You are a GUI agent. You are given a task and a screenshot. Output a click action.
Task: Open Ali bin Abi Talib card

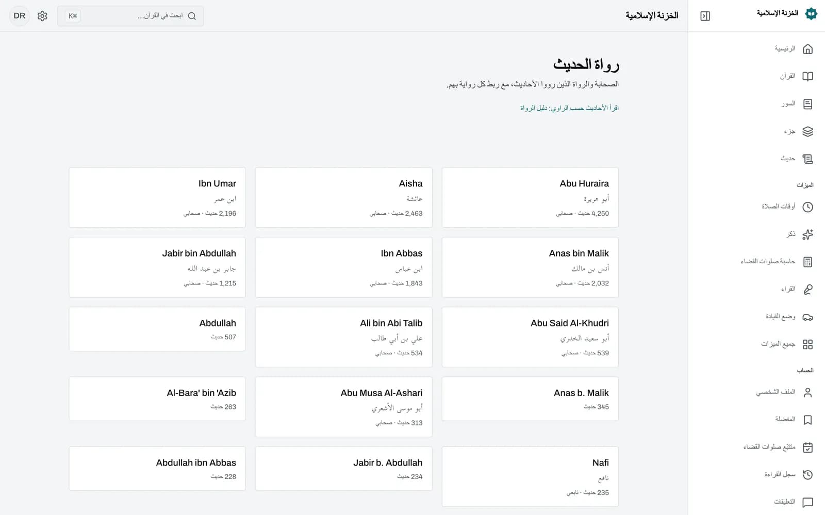point(343,337)
